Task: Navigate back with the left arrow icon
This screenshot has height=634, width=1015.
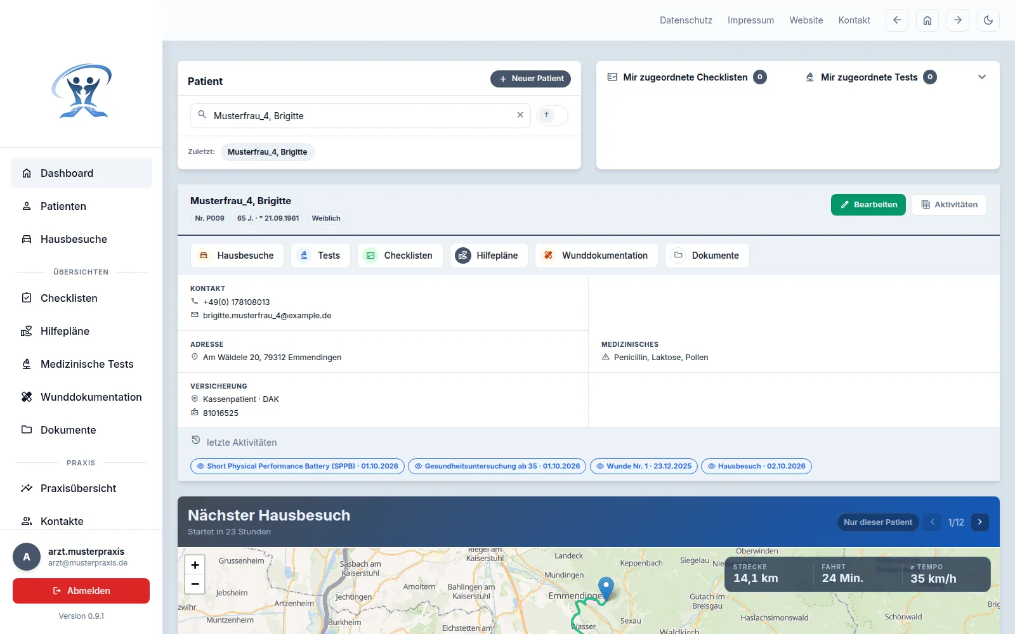Action: click(897, 20)
